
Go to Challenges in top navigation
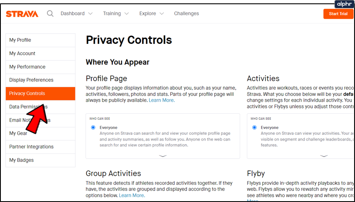(x=187, y=13)
